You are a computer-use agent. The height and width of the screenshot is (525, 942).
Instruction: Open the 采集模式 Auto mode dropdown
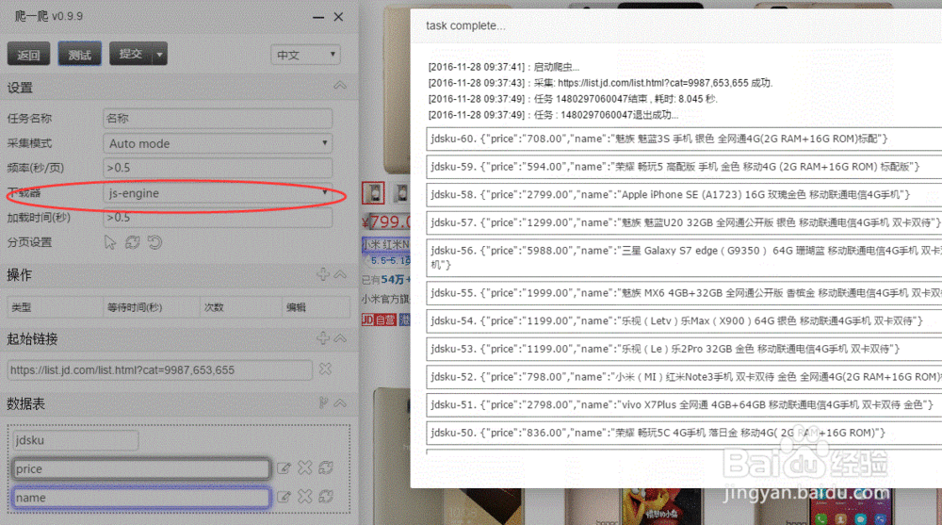pyautogui.click(x=218, y=143)
